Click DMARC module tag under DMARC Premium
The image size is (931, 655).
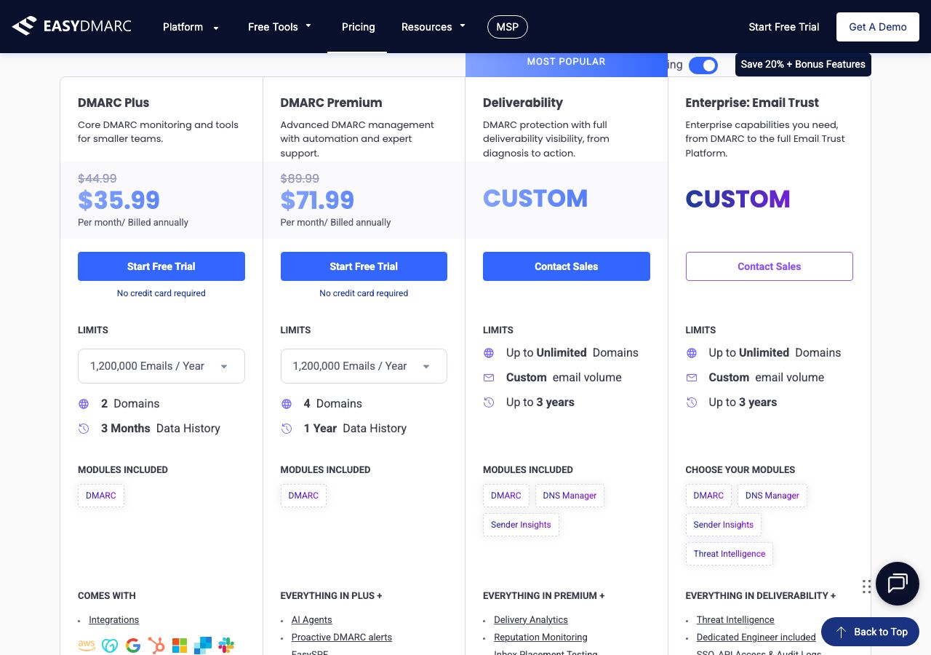(x=303, y=496)
